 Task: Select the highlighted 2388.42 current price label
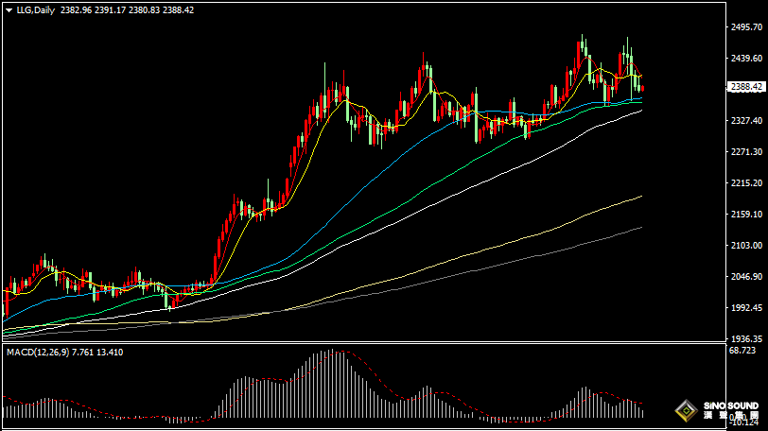click(746, 88)
